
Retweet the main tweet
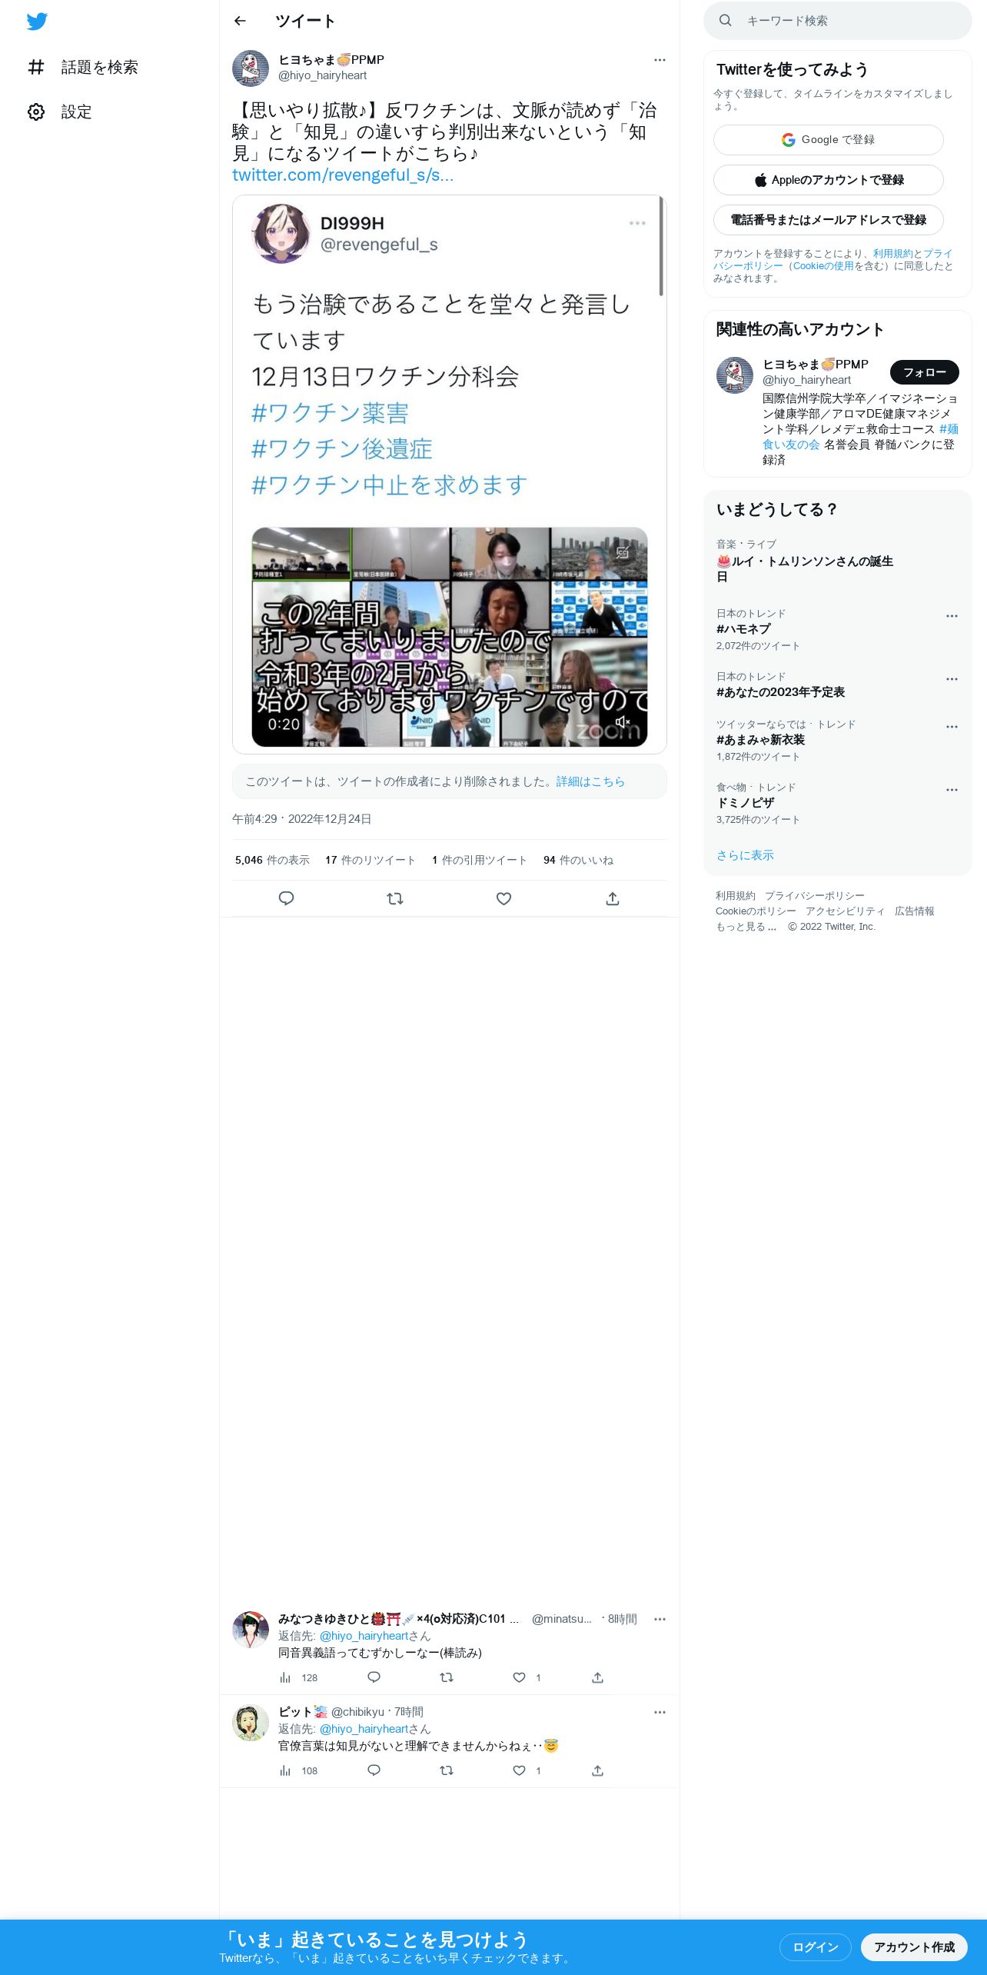coord(395,898)
